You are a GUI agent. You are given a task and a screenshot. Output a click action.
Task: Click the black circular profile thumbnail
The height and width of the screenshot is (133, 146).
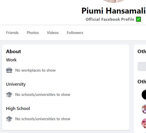[x=144, y=94]
